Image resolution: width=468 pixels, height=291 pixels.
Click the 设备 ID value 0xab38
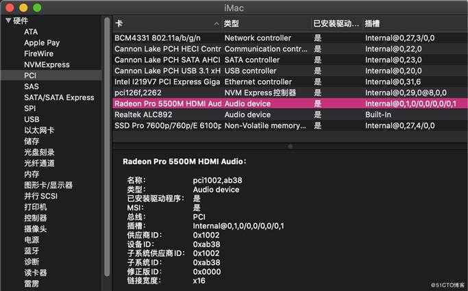tap(206, 244)
